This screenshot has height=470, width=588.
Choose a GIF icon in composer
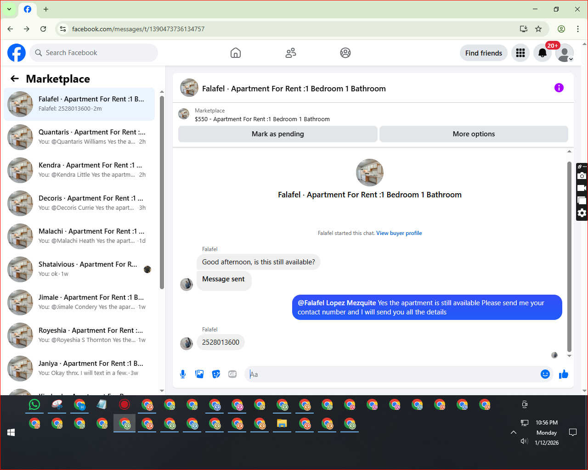232,374
